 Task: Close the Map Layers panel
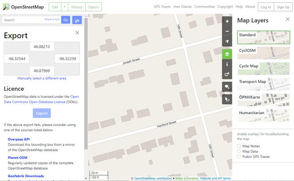[x=287, y=19]
